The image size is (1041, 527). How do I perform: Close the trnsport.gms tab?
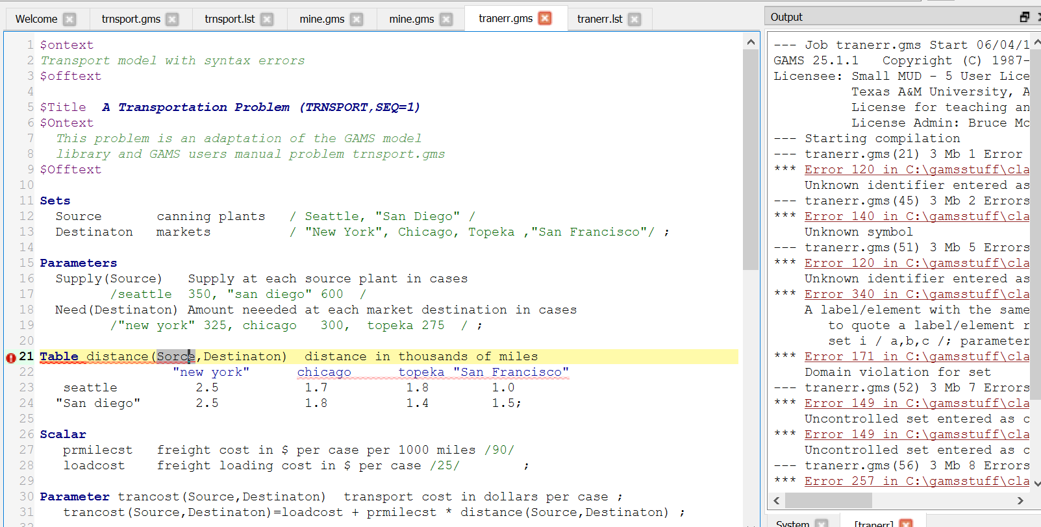172,19
